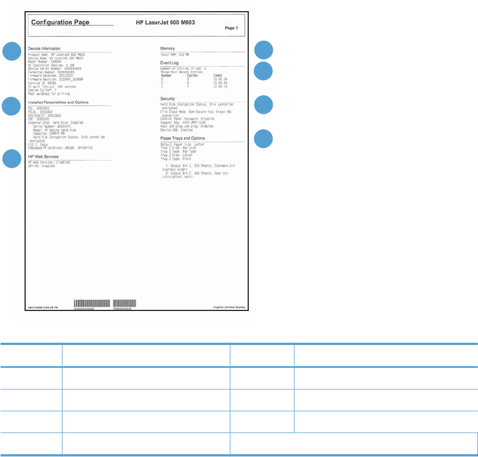Select "English (United States)" footer text

pyautogui.click(x=229, y=307)
